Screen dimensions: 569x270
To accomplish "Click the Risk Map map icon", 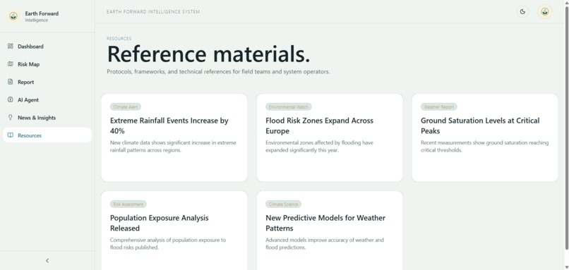I will (x=10, y=64).
